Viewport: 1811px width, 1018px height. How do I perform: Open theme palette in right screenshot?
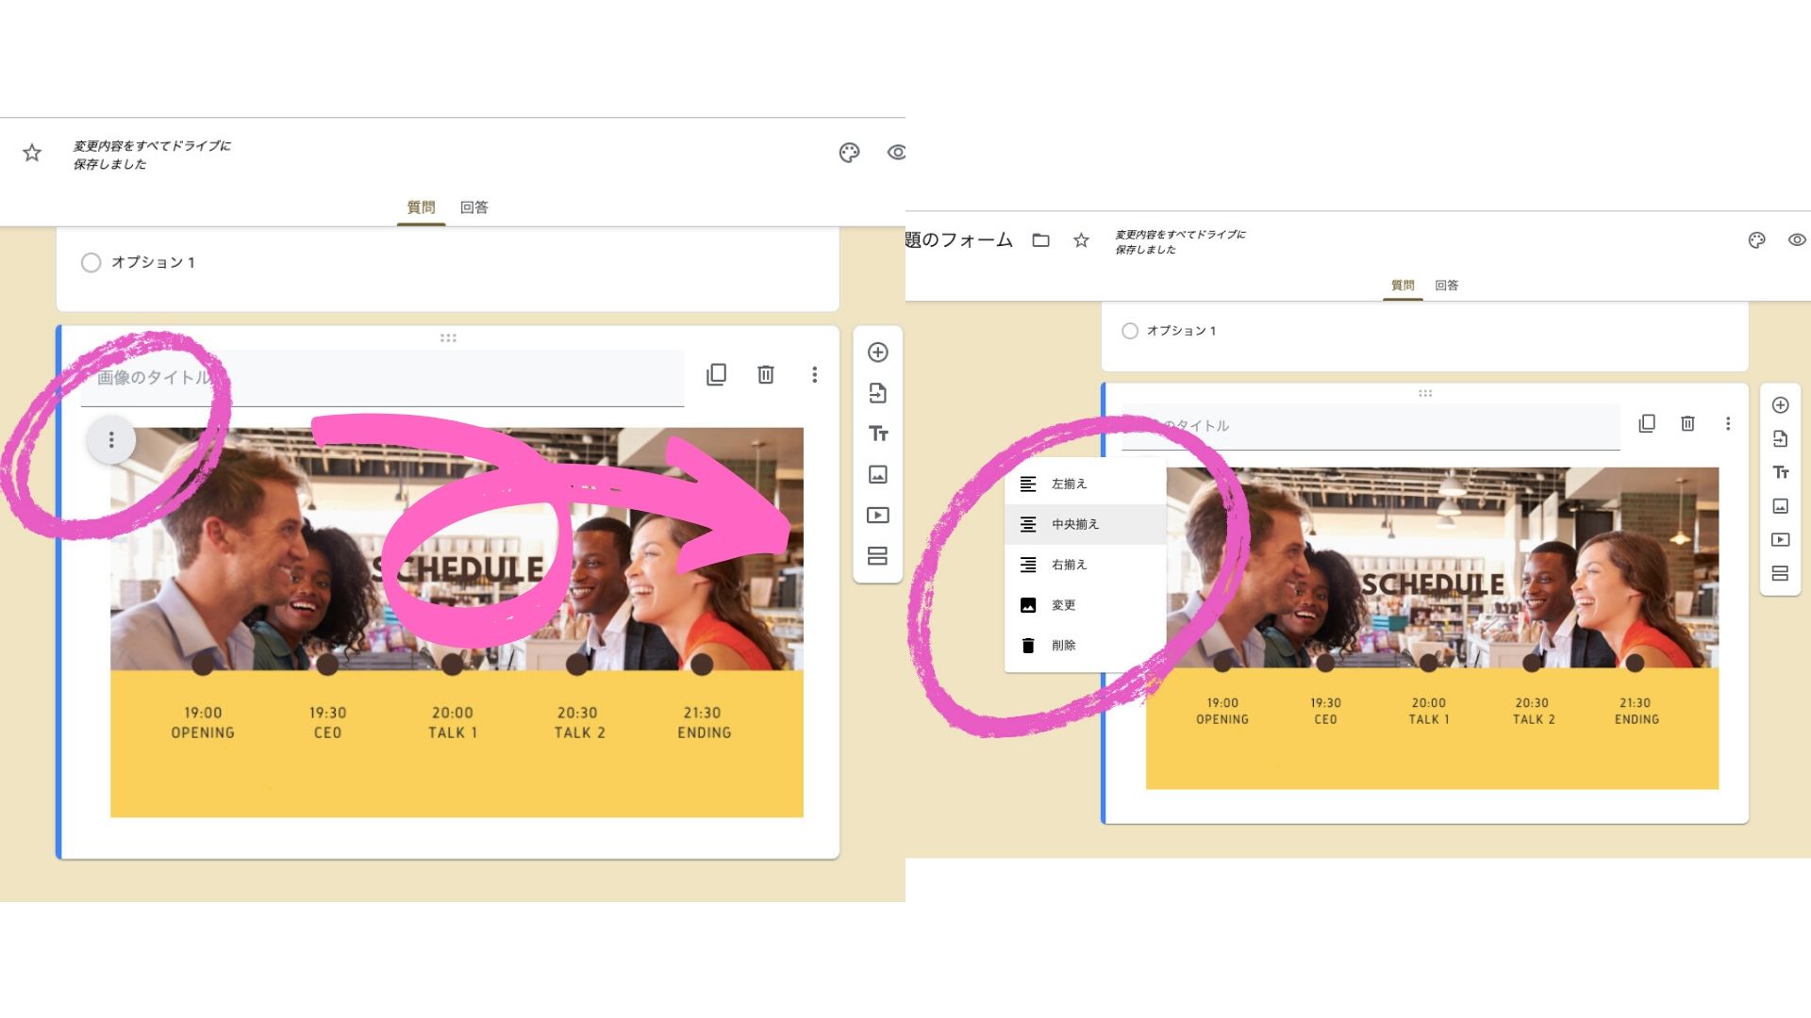(1756, 240)
